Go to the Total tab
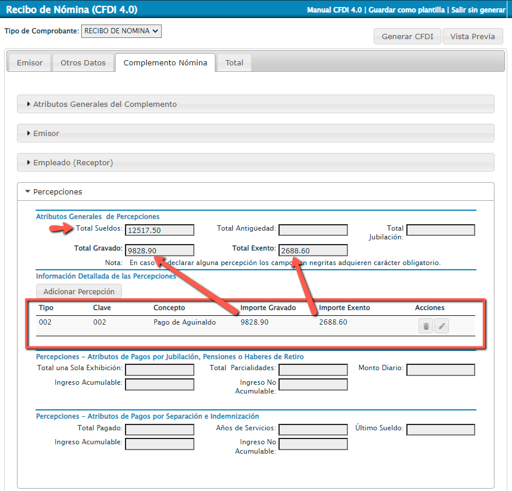 click(x=234, y=62)
